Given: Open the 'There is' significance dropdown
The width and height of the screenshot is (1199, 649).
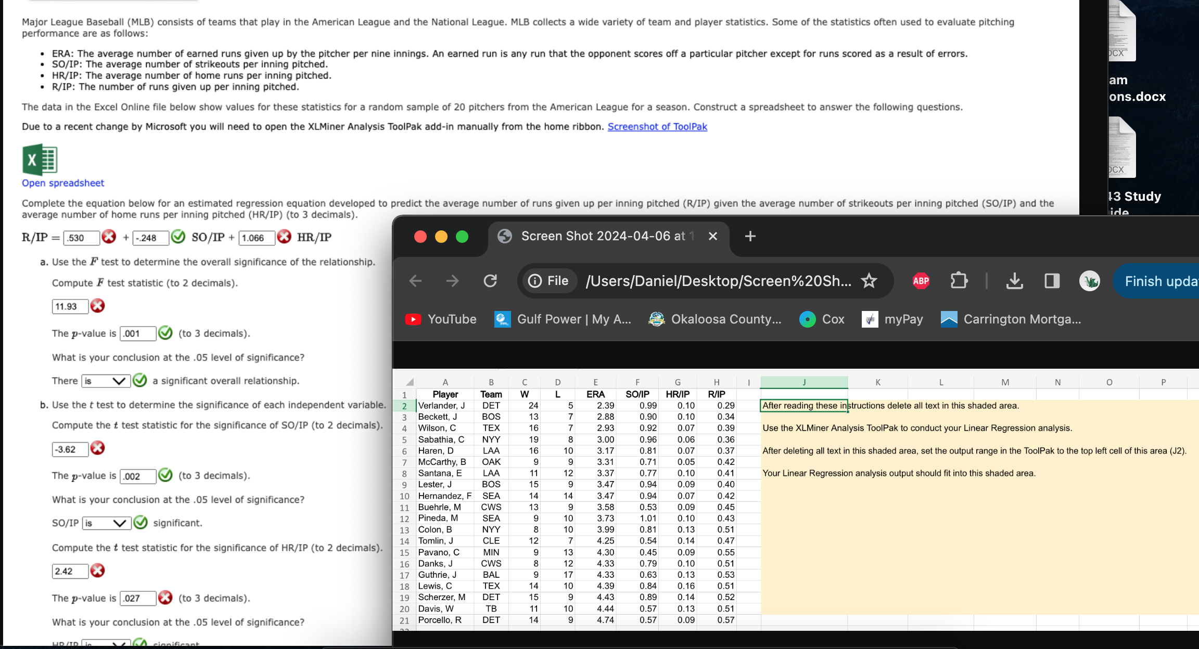Looking at the screenshot, I should [106, 380].
